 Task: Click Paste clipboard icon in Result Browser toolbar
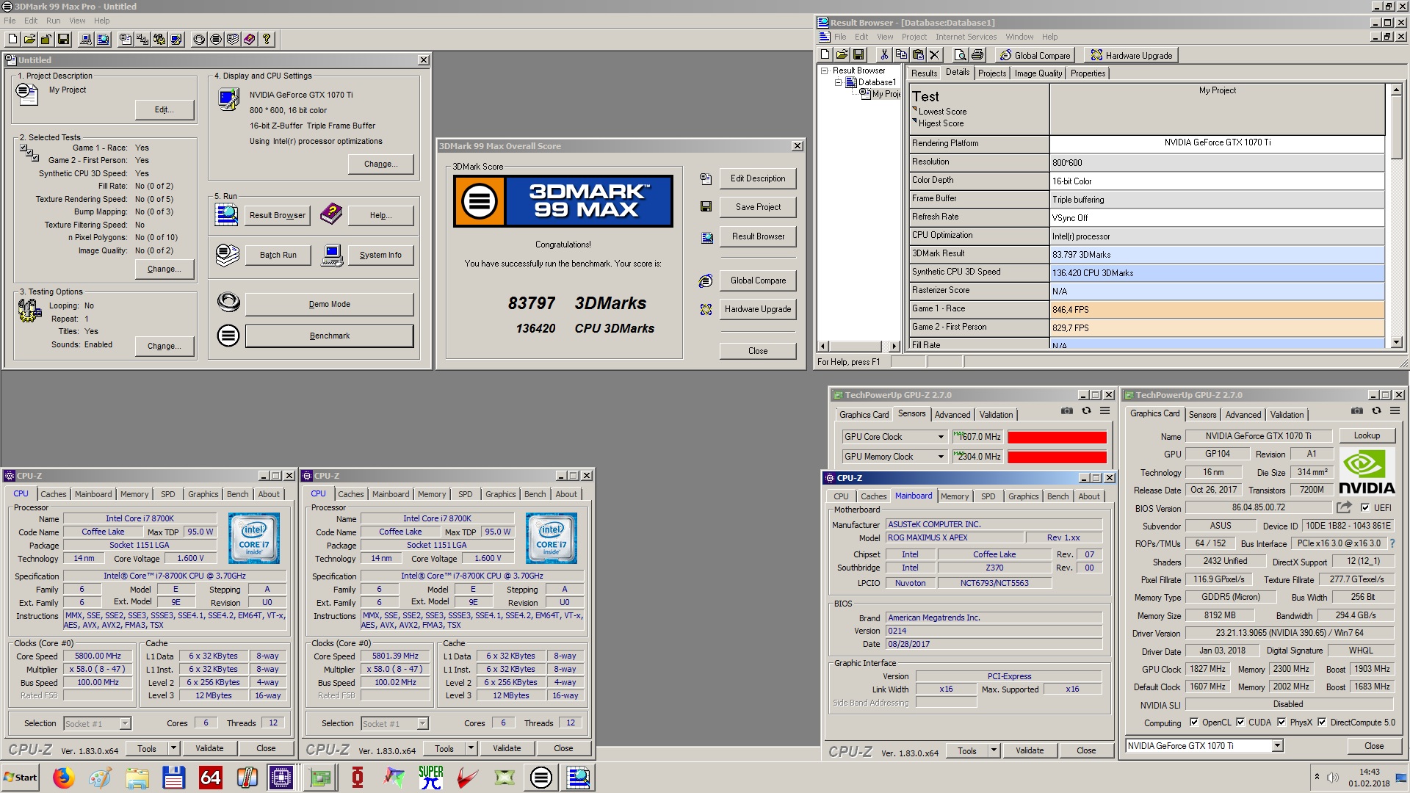point(917,54)
